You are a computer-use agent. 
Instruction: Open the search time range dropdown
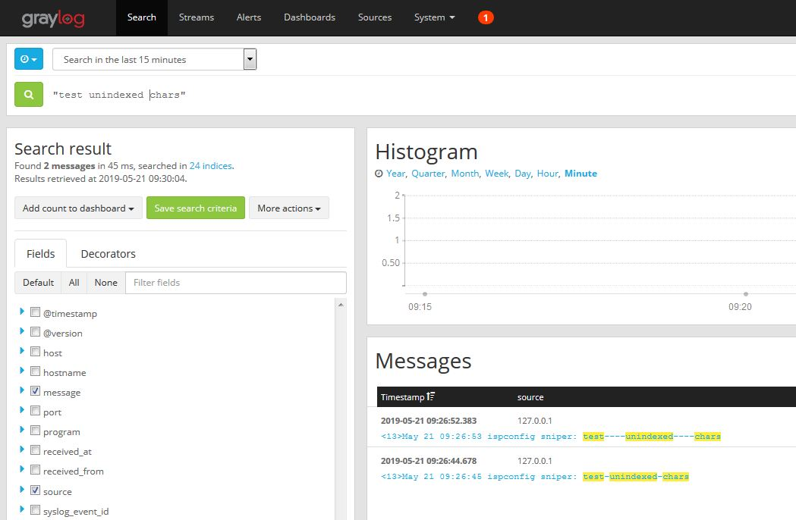(250, 58)
